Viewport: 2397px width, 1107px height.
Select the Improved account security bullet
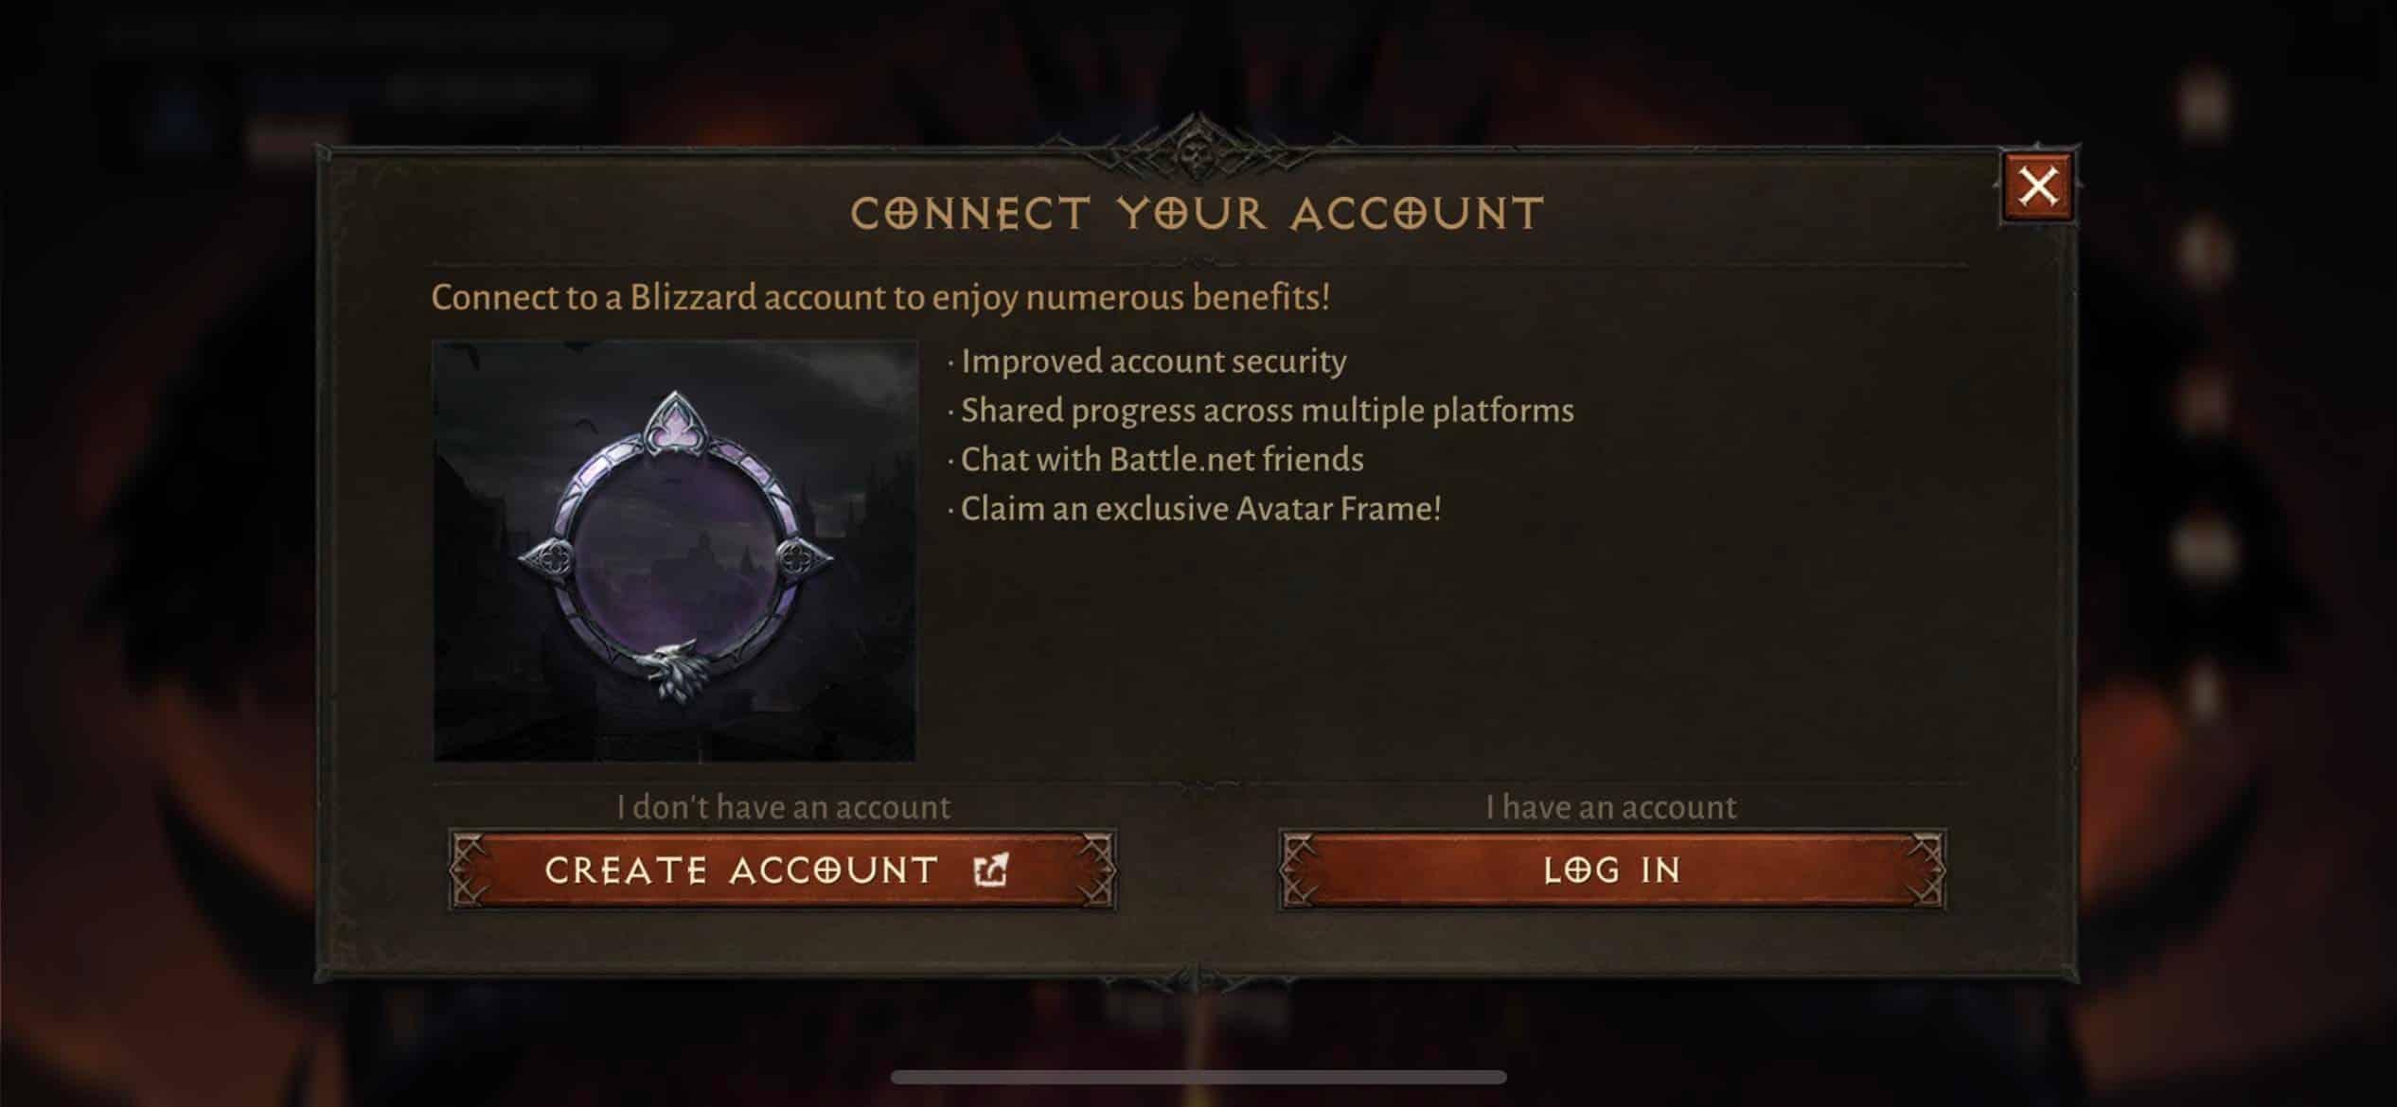(1147, 361)
